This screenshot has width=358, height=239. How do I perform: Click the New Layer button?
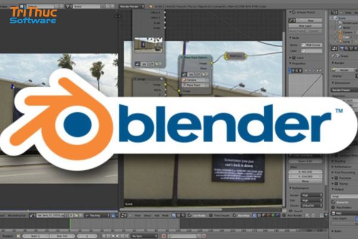coord(305,26)
